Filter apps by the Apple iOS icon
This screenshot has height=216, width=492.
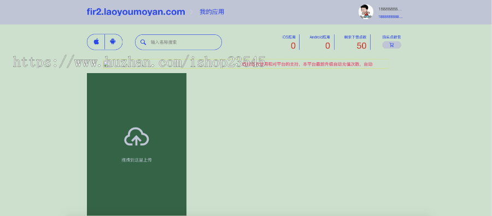(x=96, y=41)
